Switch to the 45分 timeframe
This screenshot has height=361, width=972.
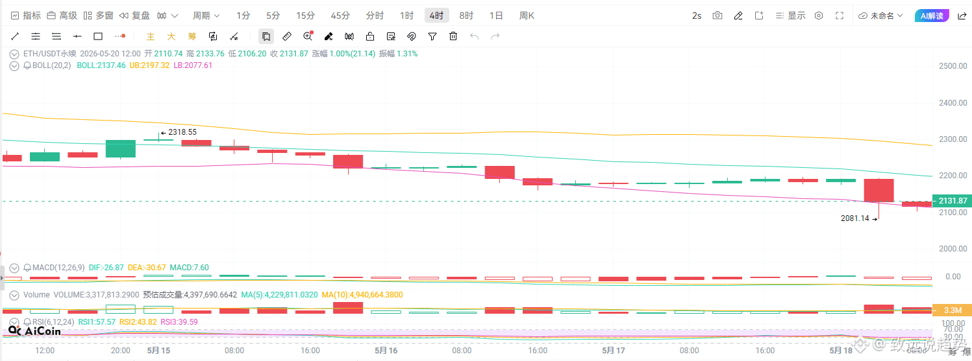click(x=340, y=16)
